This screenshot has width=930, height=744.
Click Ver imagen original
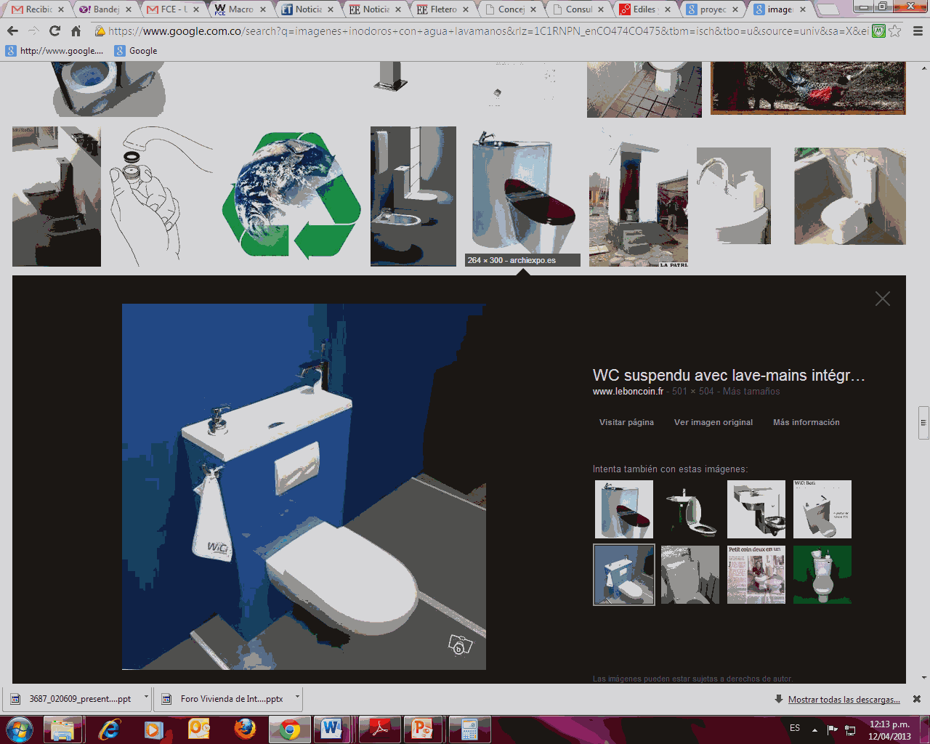713,422
